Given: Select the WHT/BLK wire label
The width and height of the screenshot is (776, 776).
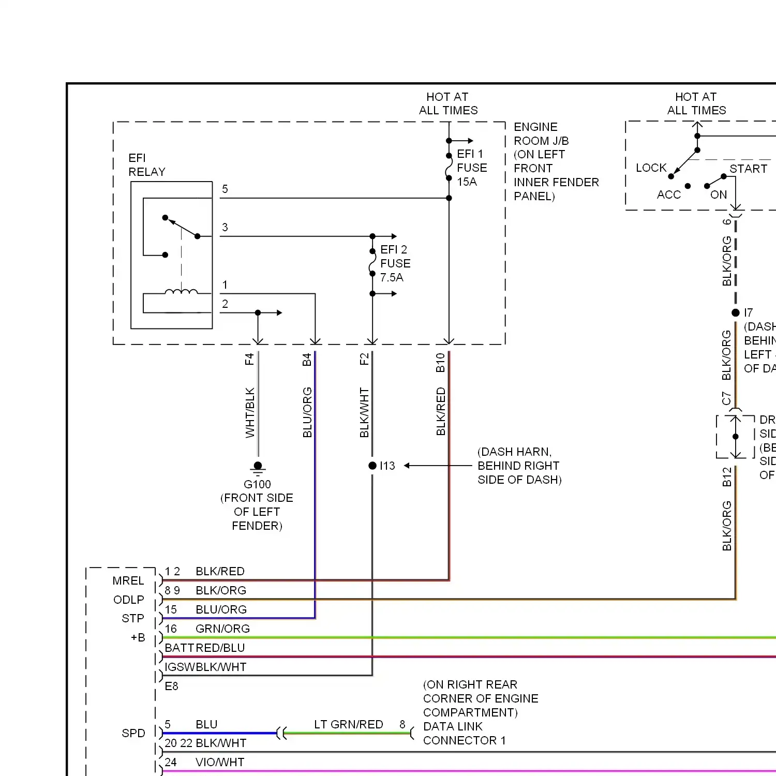Looking at the screenshot, I should click(250, 413).
